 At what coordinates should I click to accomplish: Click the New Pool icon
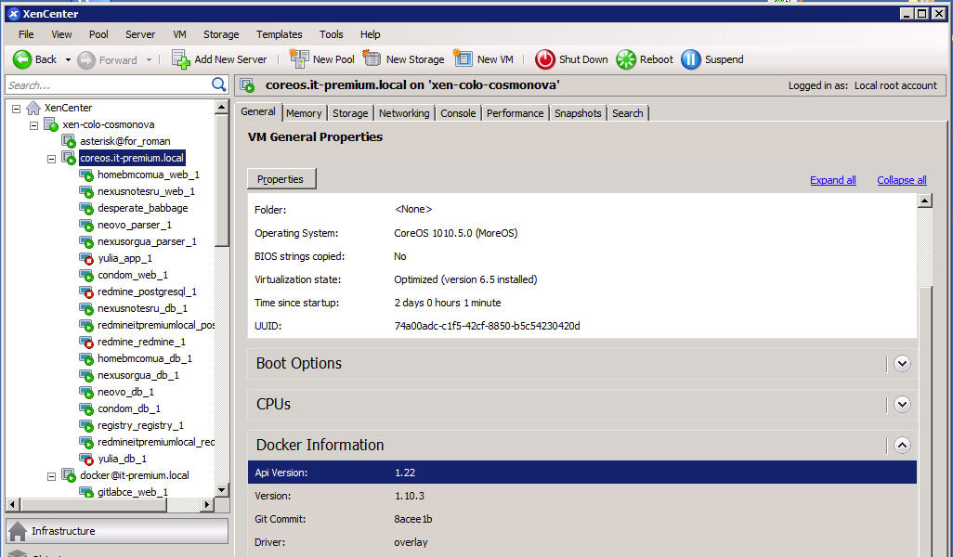pyautogui.click(x=299, y=58)
